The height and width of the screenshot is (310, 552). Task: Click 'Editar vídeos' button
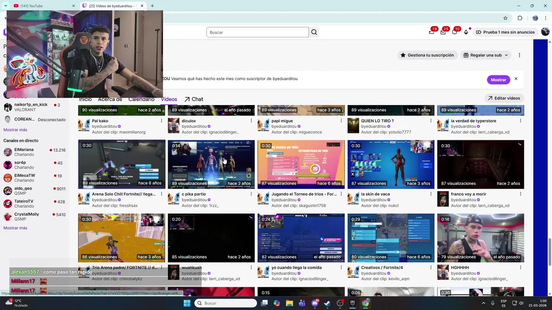coord(504,98)
